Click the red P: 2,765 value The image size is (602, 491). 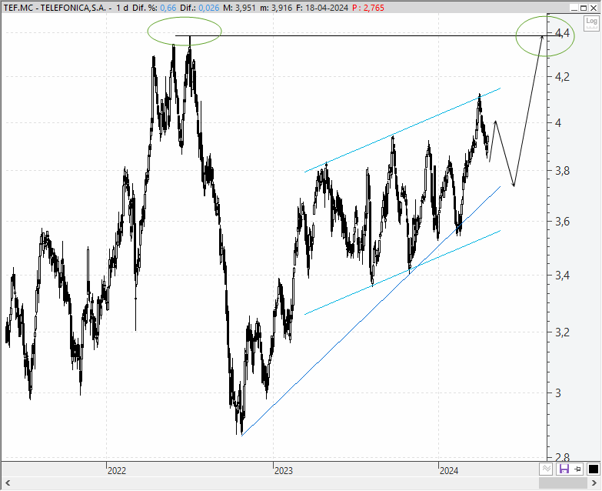368,8
